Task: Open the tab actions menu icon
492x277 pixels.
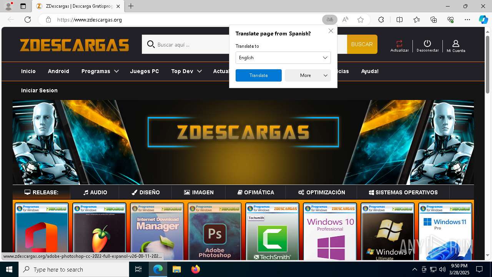Action: (23, 6)
